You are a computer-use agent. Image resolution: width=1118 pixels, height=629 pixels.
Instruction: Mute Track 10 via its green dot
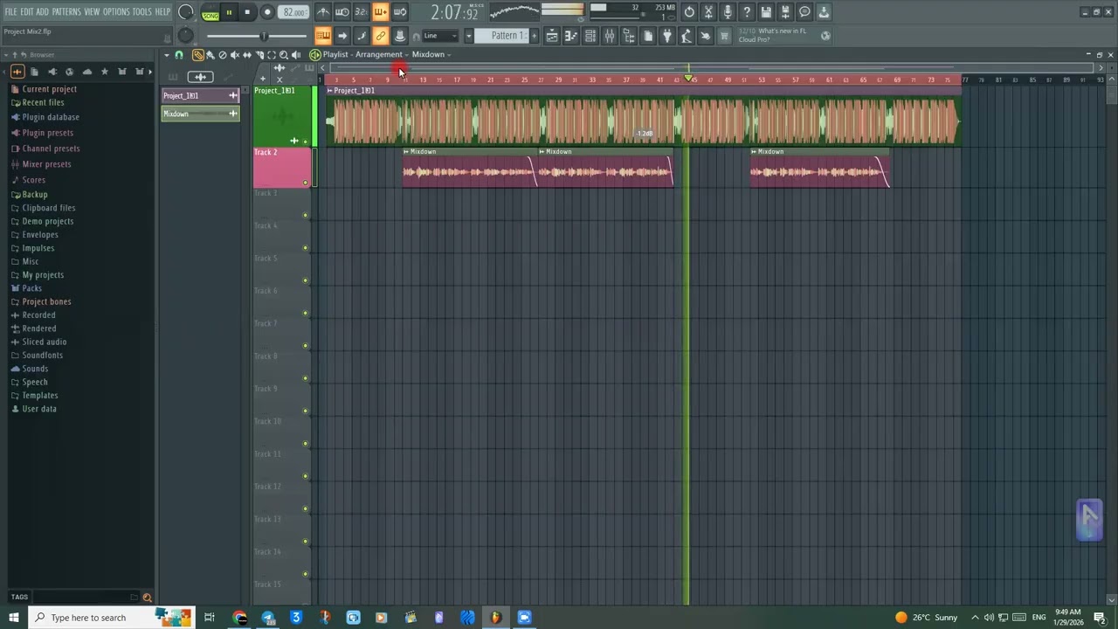[x=305, y=444]
